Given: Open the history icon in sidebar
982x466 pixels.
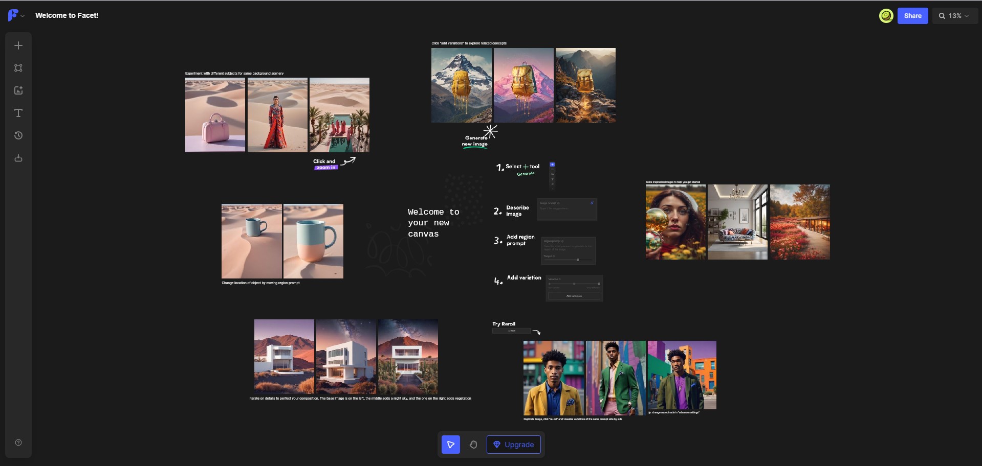Looking at the screenshot, I should 18,135.
